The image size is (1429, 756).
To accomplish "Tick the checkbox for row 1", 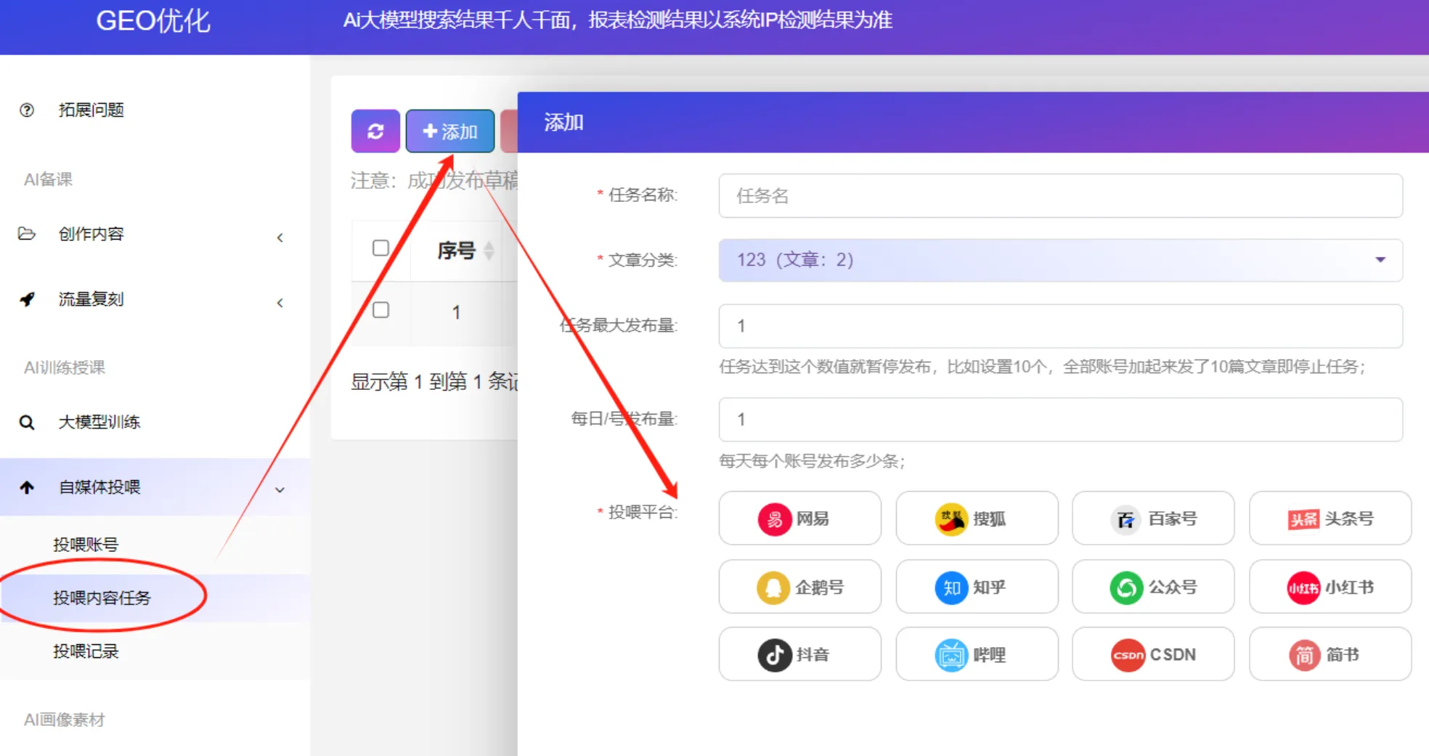I will click(380, 310).
